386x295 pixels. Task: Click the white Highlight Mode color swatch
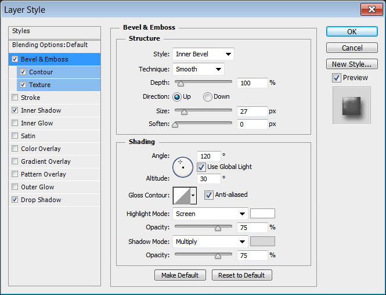click(x=262, y=214)
